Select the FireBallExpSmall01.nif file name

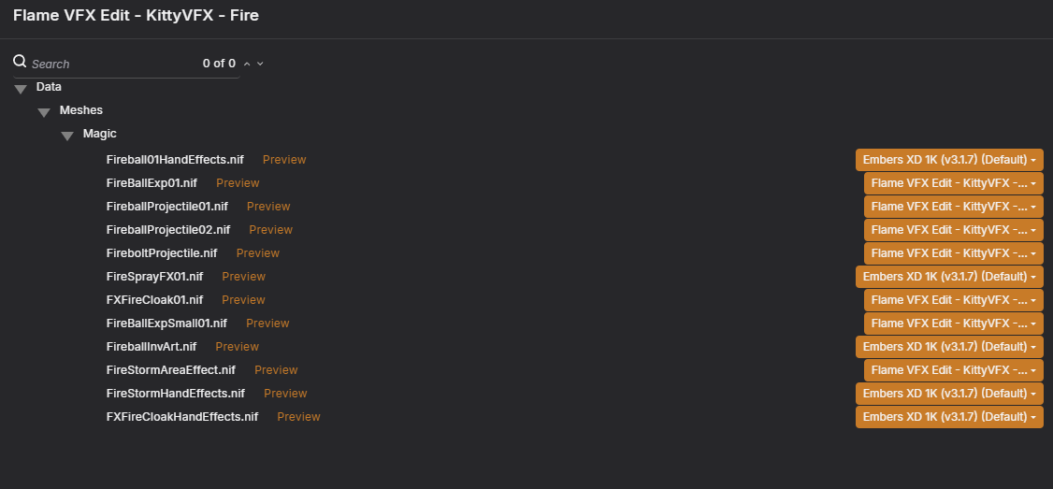pyautogui.click(x=166, y=324)
